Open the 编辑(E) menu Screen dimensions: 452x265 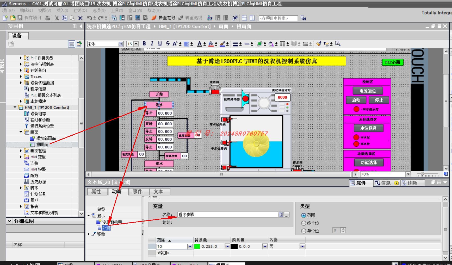pos(27,10)
